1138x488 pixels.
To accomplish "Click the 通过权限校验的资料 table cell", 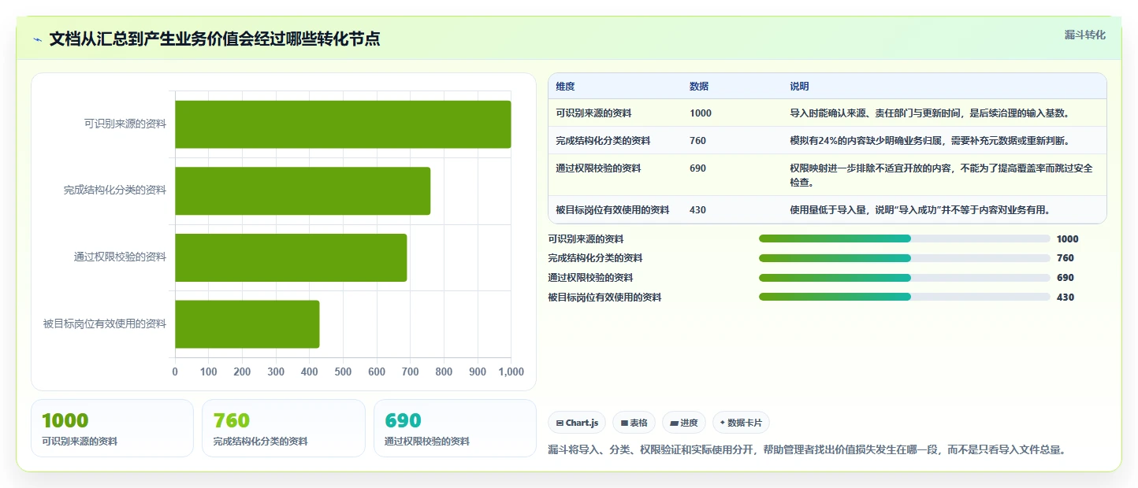I will coord(598,168).
